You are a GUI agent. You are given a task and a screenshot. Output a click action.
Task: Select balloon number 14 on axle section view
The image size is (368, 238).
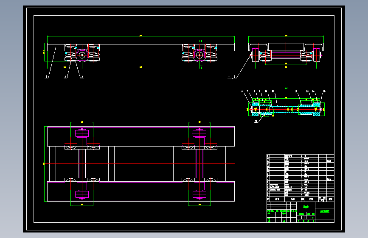(313, 91)
